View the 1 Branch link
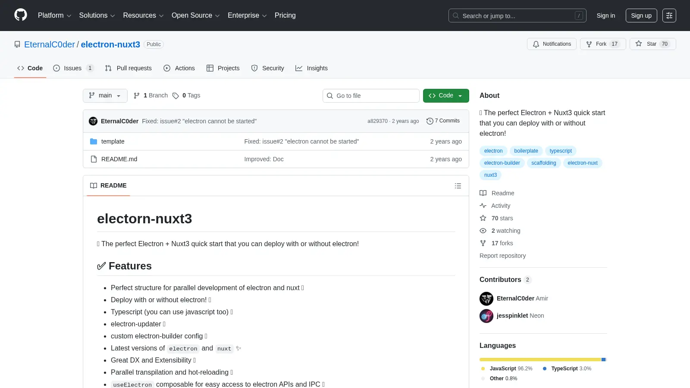 pos(151,96)
